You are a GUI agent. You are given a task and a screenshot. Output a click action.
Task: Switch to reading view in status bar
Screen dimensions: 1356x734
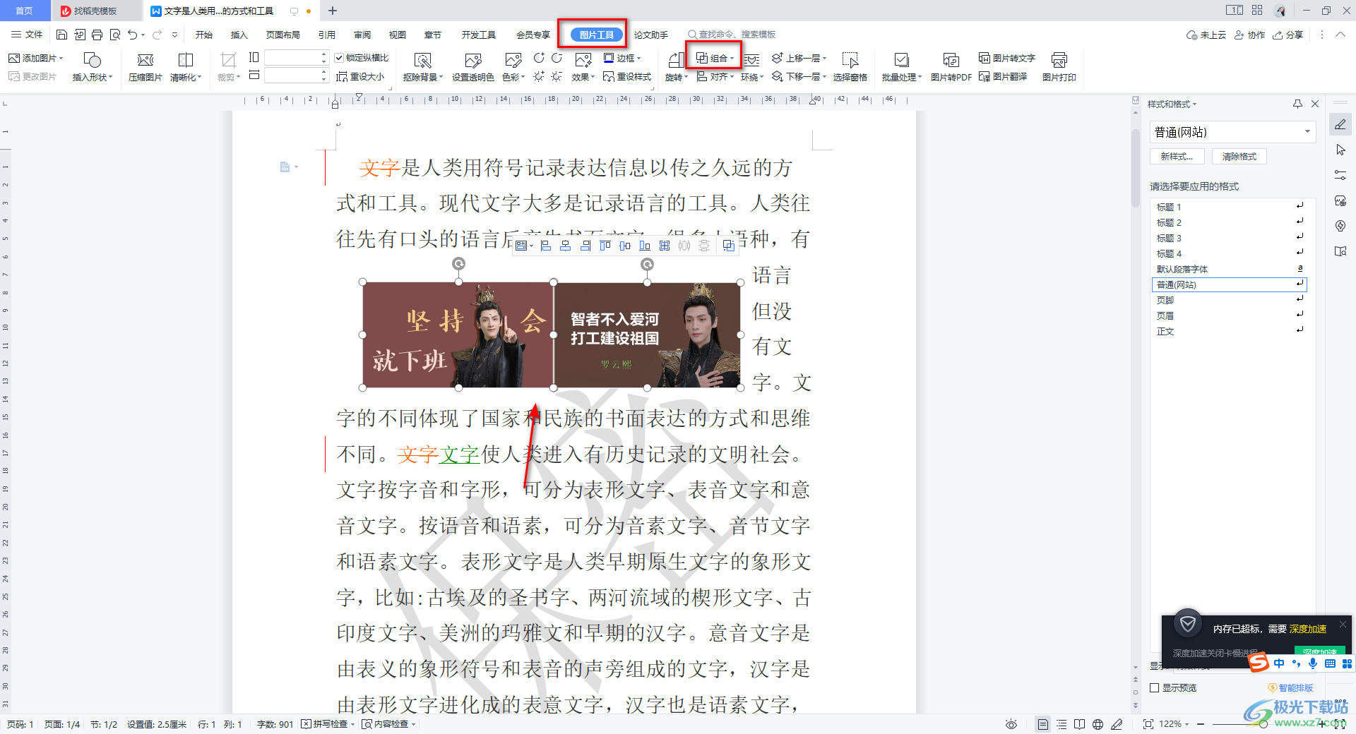pyautogui.click(x=1080, y=724)
